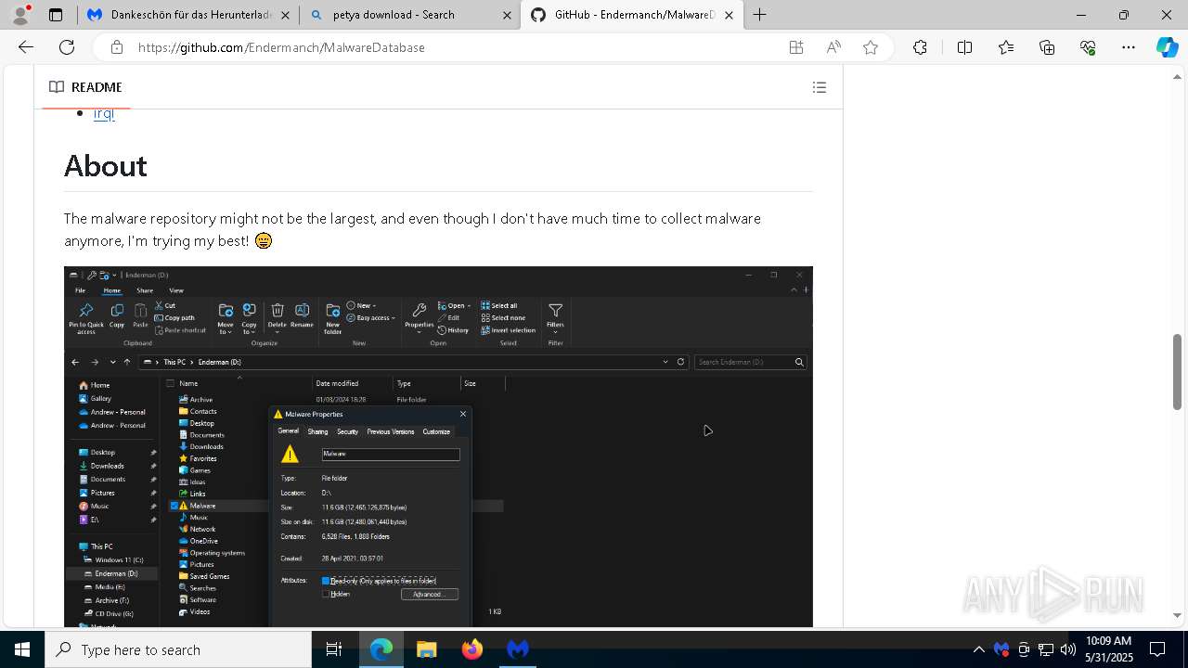Open File Explorer from the taskbar

(426, 649)
